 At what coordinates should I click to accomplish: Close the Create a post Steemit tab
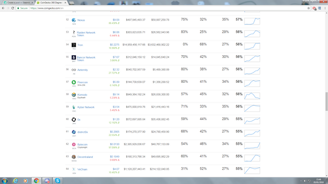coord(32,3)
